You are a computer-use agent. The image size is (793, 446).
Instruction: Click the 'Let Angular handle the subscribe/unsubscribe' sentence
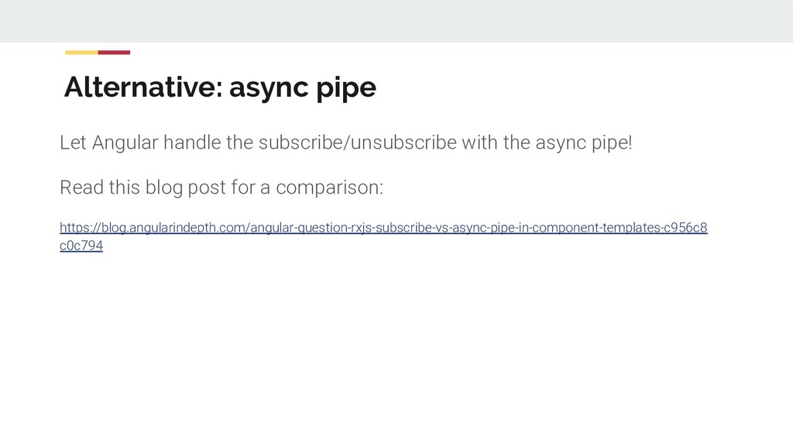point(346,142)
